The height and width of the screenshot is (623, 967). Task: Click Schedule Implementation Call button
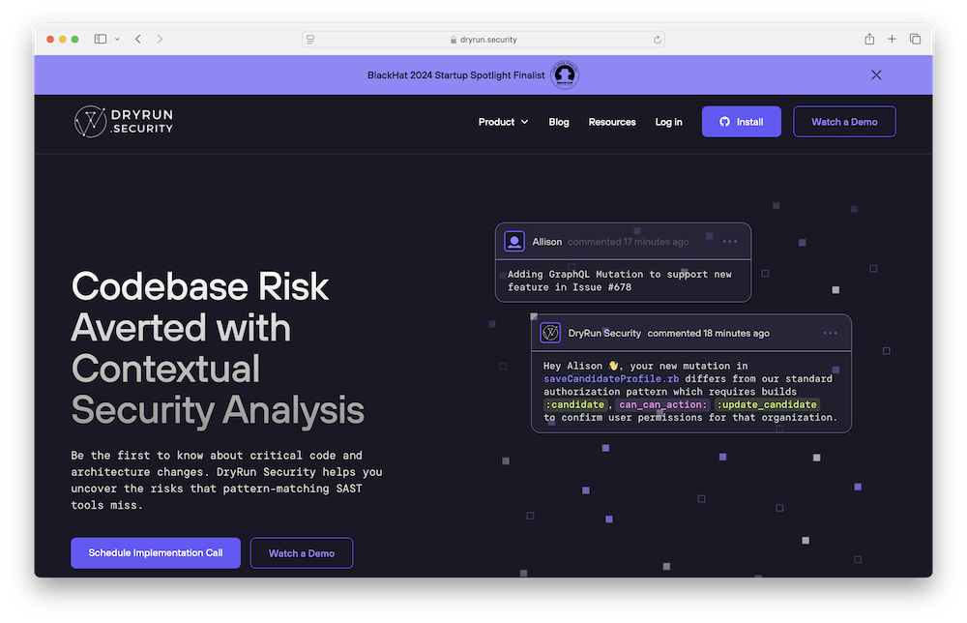point(156,552)
